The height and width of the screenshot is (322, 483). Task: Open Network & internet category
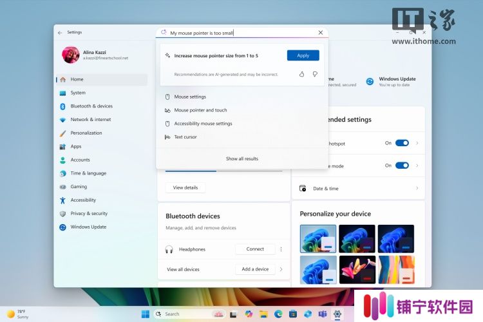102,120
